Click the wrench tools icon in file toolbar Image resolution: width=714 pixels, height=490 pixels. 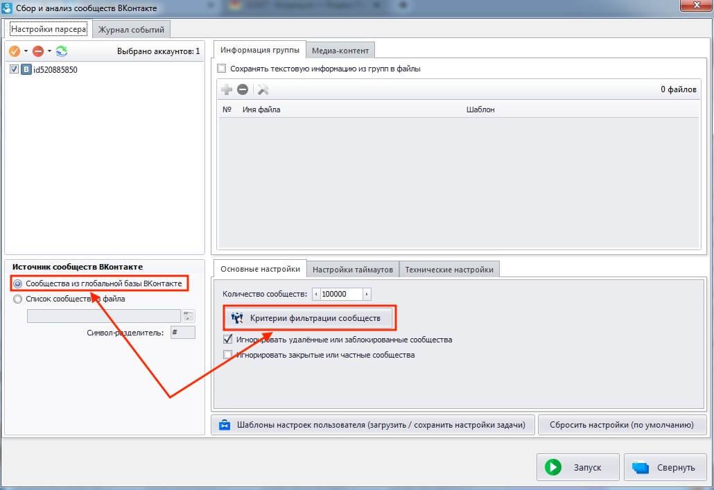263,89
